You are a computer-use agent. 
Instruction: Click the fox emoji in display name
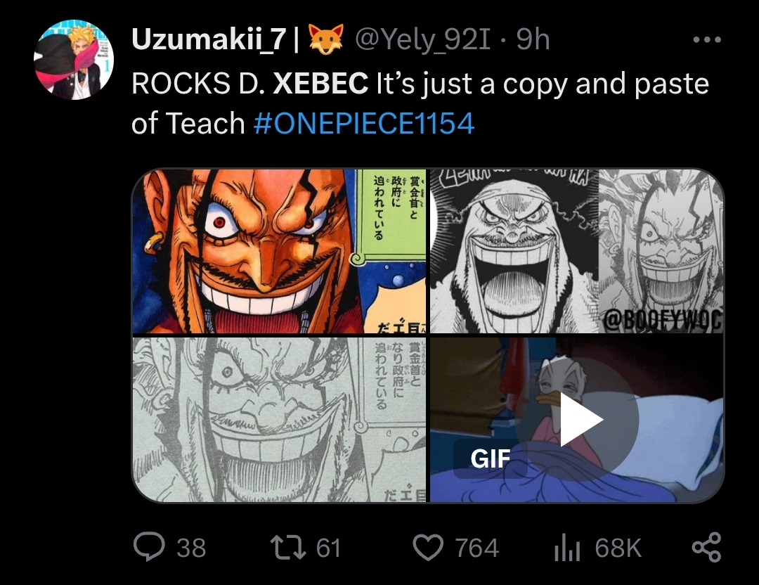(x=326, y=39)
